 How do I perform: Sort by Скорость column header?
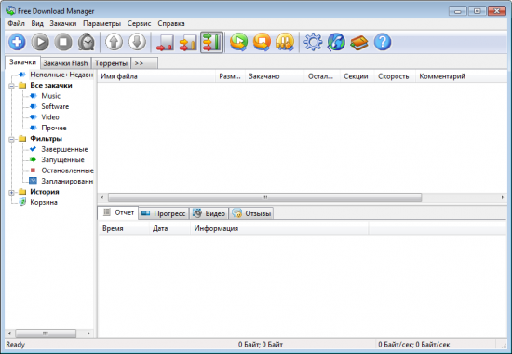395,76
